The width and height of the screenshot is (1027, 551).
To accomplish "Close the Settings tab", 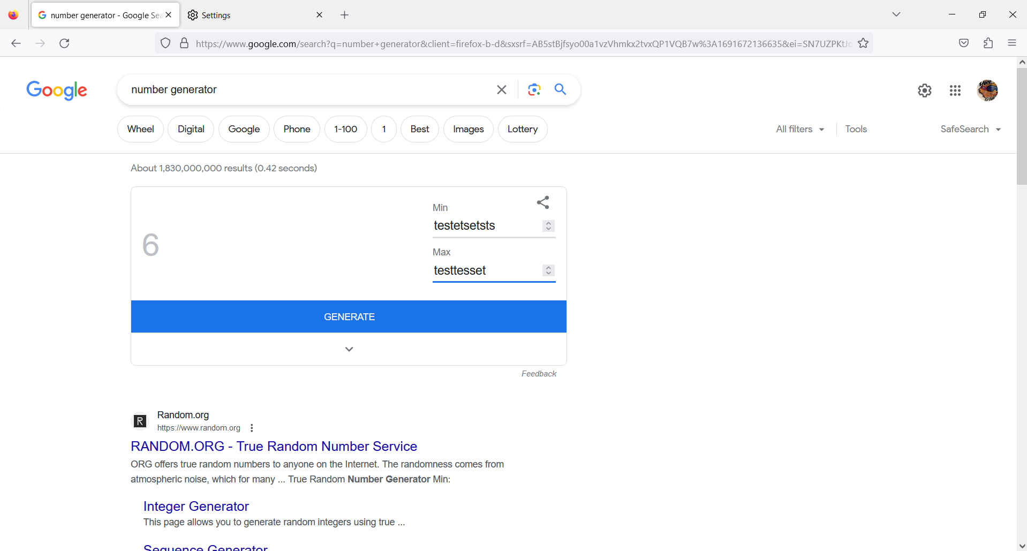I will [320, 15].
